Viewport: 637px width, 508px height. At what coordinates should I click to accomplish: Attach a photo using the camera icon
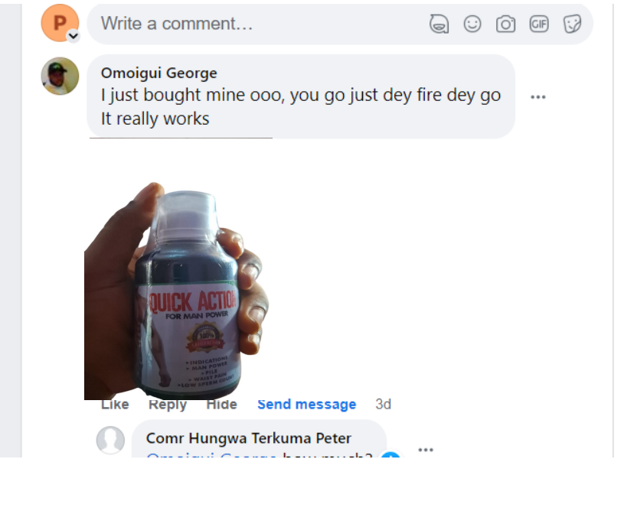point(505,24)
